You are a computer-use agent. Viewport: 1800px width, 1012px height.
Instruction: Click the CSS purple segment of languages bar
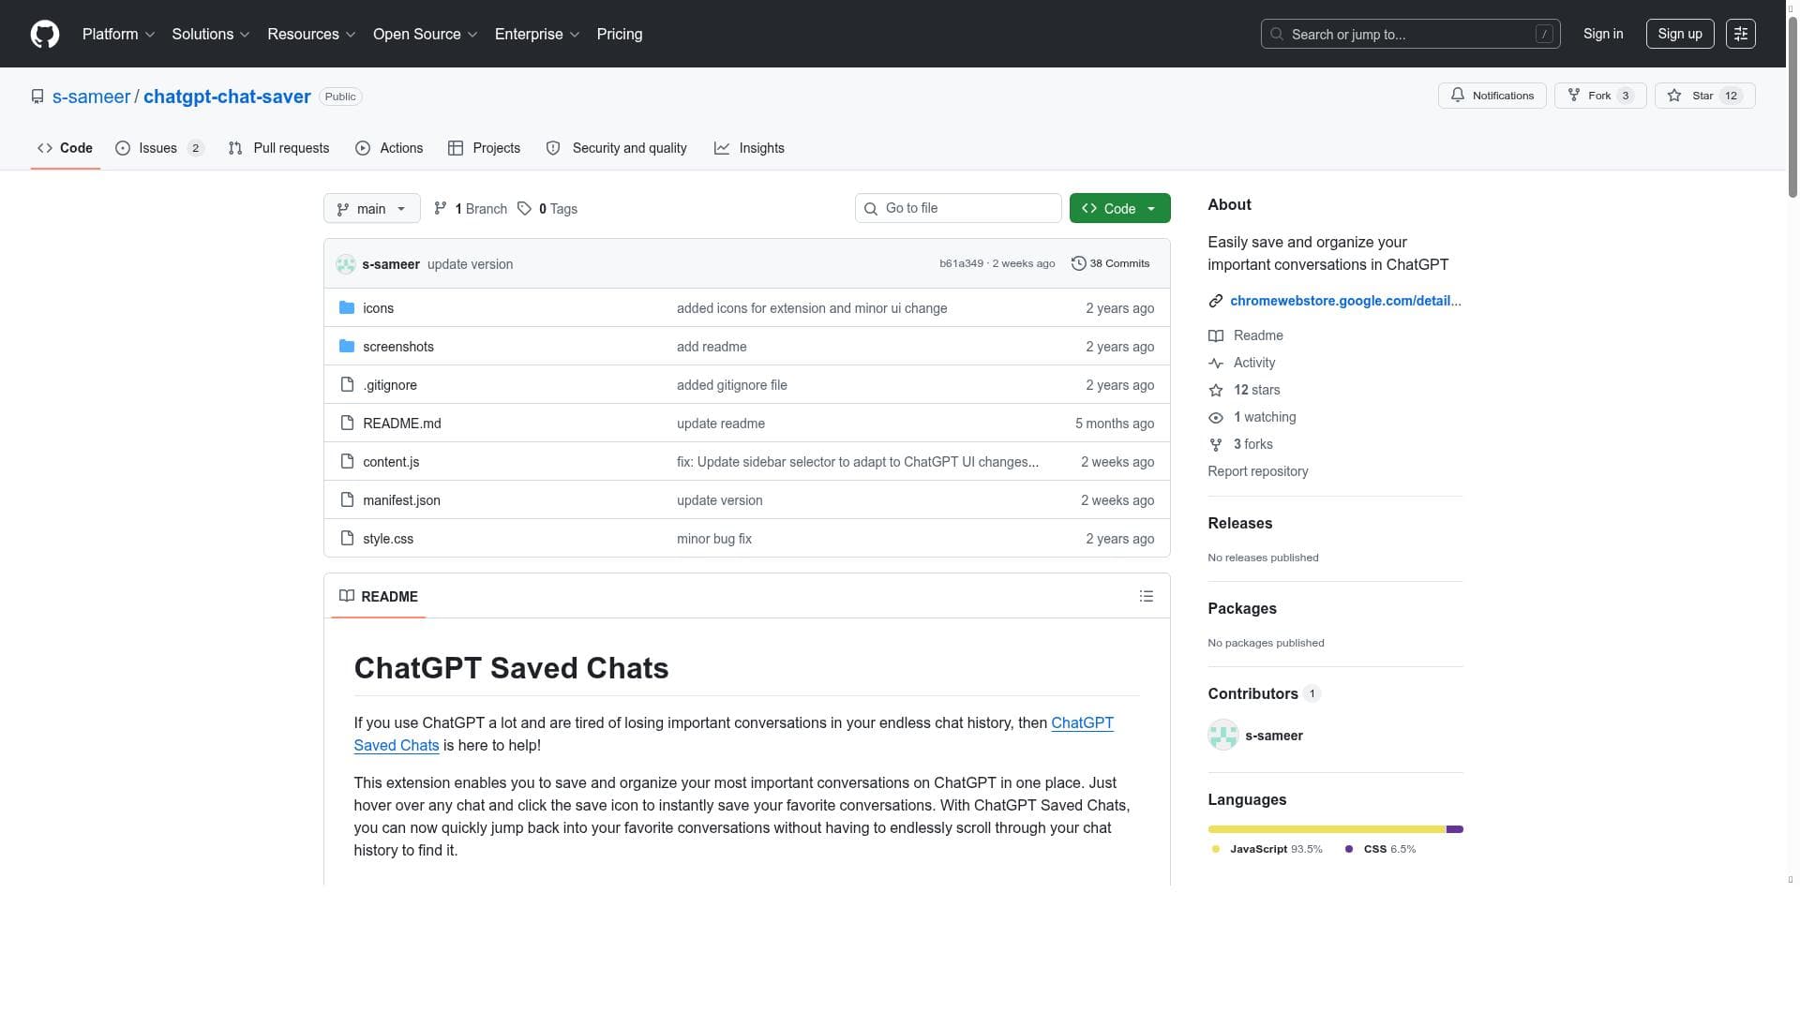1455,829
